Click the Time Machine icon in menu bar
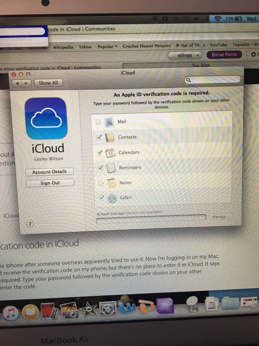This screenshot has height=346, width=259. pos(186,19)
